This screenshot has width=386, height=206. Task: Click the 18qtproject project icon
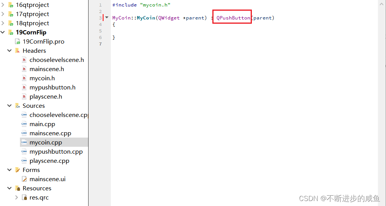[11, 23]
